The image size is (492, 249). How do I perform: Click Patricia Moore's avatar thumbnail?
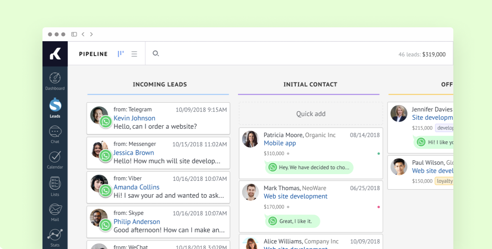[250, 139]
